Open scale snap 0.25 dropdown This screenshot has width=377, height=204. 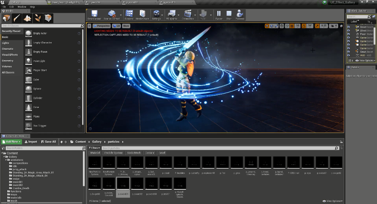(x=324, y=26)
